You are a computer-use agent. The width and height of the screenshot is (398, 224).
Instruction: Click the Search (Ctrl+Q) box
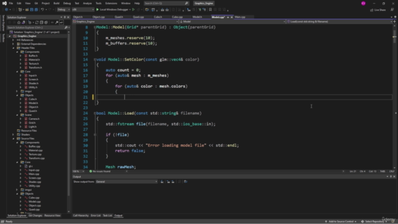pos(166,3)
